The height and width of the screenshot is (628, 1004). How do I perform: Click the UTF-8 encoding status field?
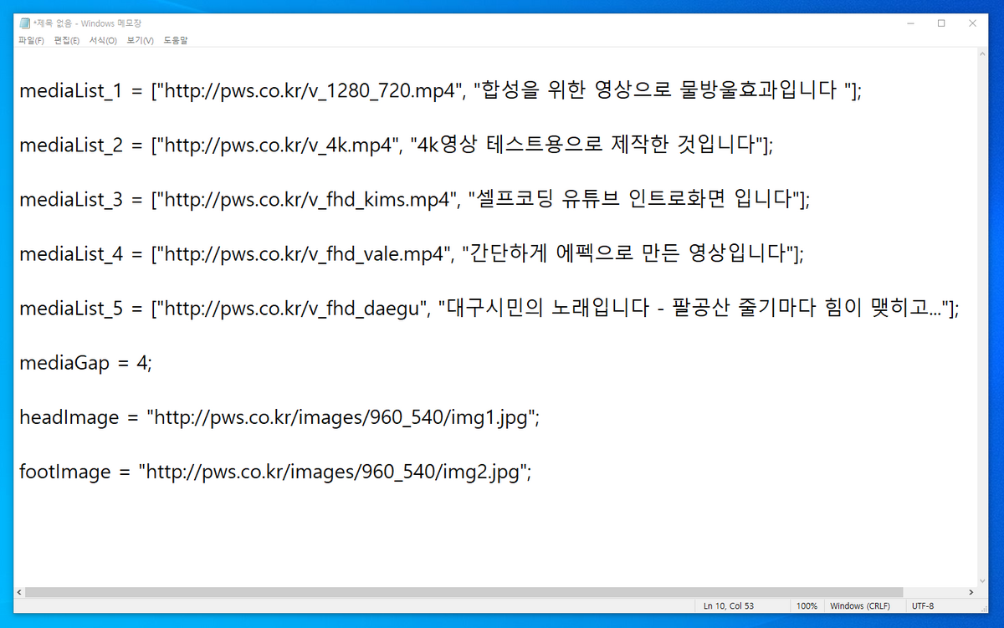923,605
